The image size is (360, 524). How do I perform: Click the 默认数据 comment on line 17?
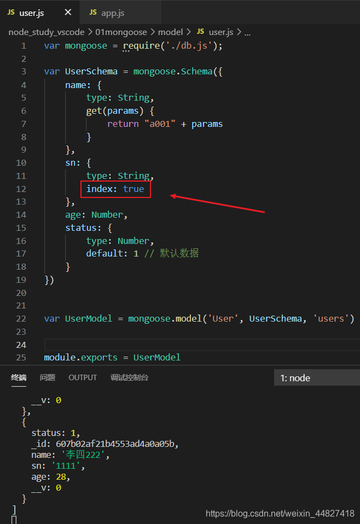179,253
